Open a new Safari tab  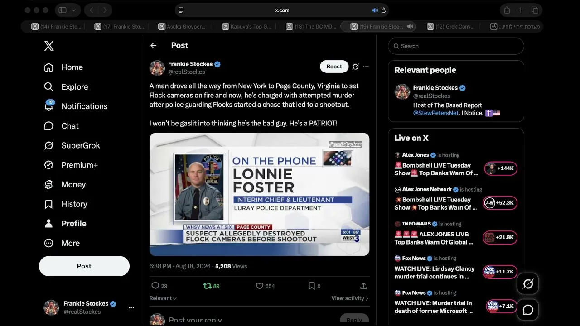[521, 10]
